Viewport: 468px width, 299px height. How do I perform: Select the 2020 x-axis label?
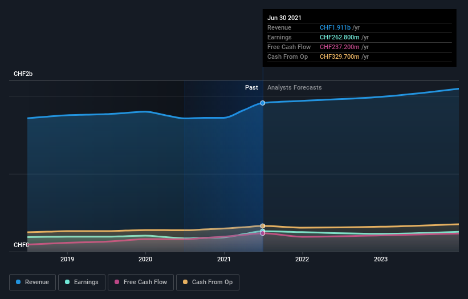145,259
